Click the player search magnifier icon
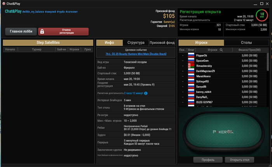 (221, 50)
